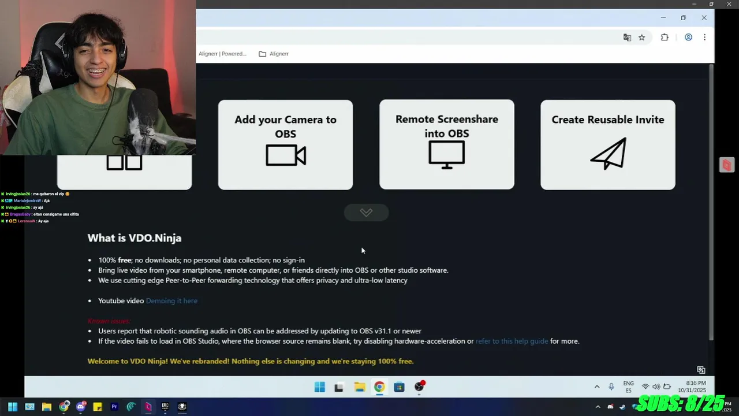Viewport: 739px width, 416px height.
Task: Open File Explorer in the inner taskbar
Action: (359, 387)
